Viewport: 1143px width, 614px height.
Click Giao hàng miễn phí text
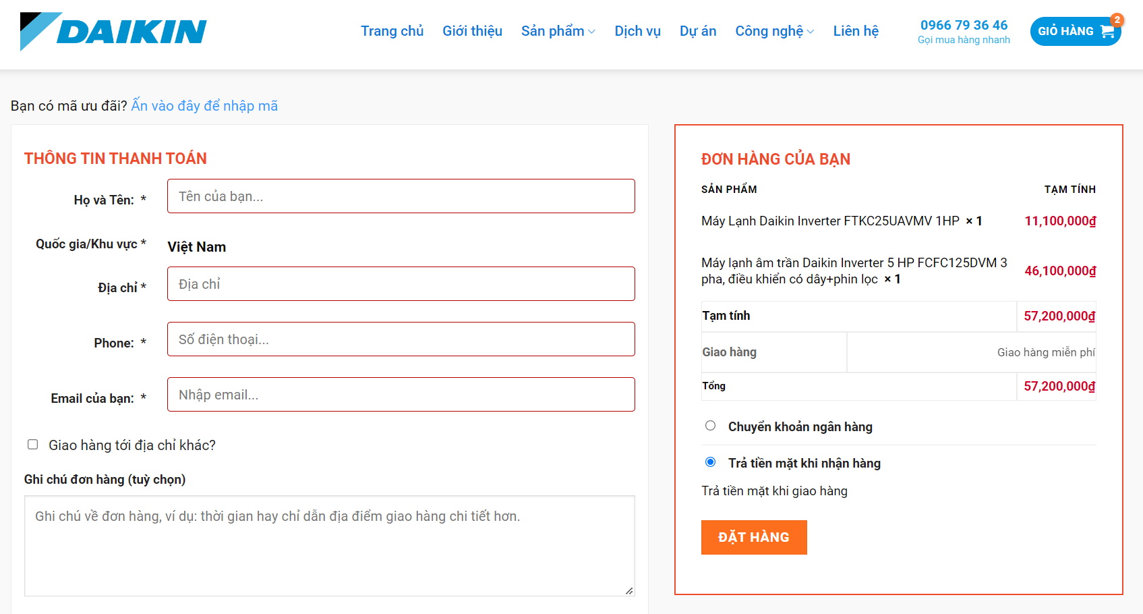1046,352
